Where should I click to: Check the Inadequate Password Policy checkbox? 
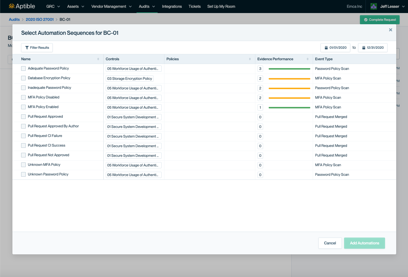point(23,88)
